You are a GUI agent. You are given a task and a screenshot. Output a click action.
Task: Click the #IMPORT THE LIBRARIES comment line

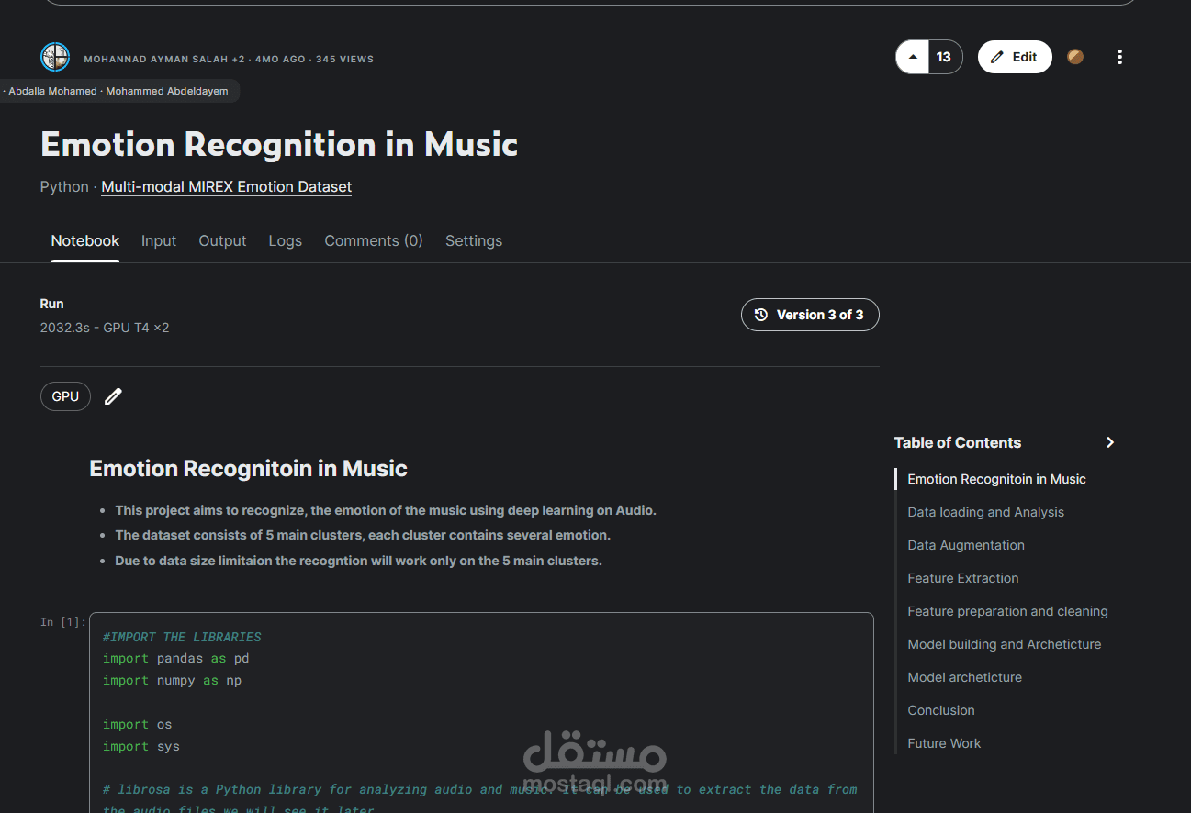(x=182, y=637)
